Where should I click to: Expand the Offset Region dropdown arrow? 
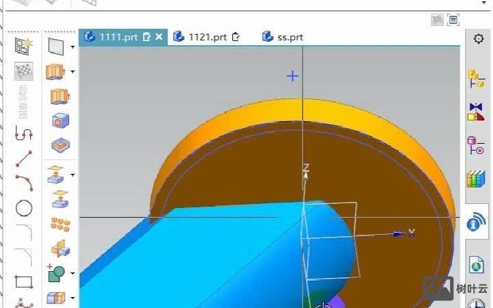73,175
